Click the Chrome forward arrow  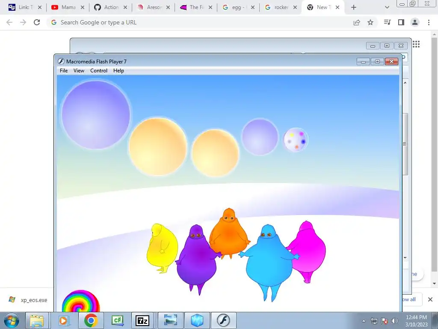coord(23,22)
